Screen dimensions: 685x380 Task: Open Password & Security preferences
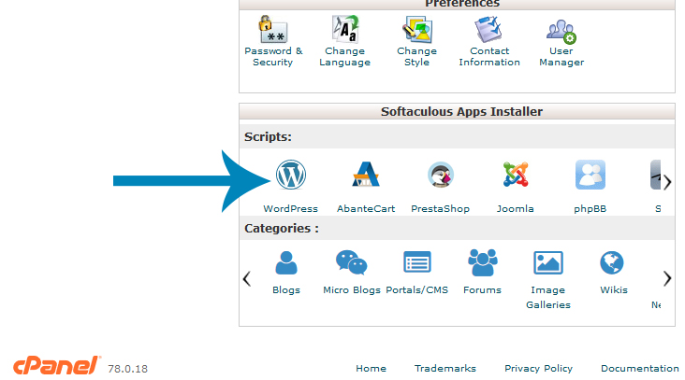273,32
